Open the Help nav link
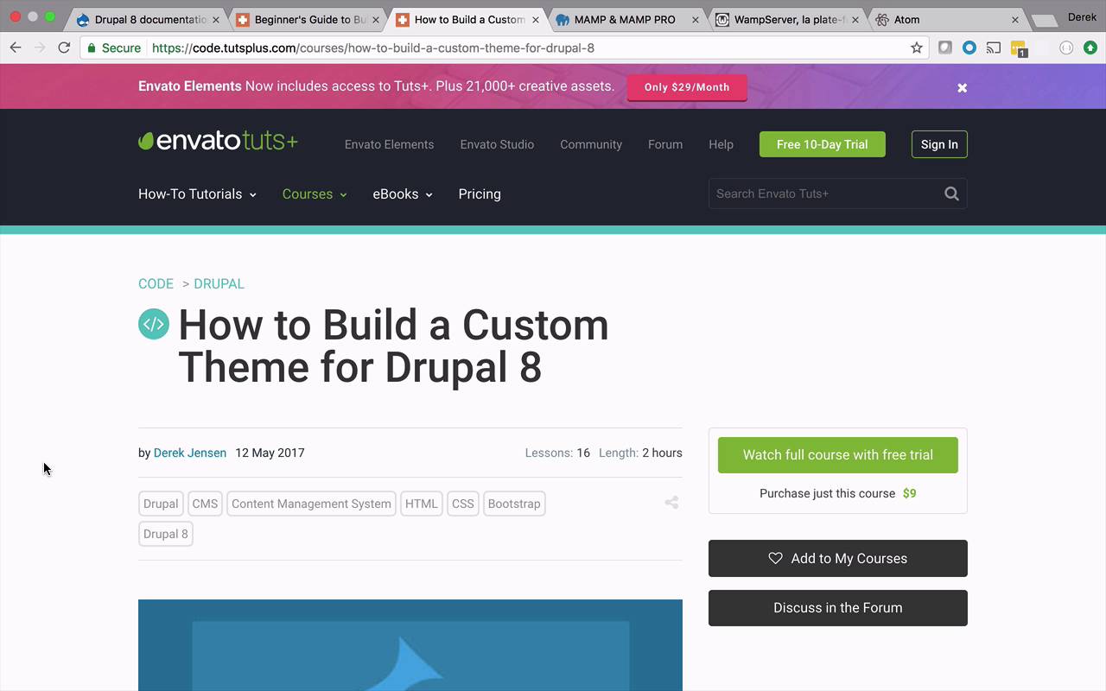This screenshot has height=691, width=1106. coord(721,144)
